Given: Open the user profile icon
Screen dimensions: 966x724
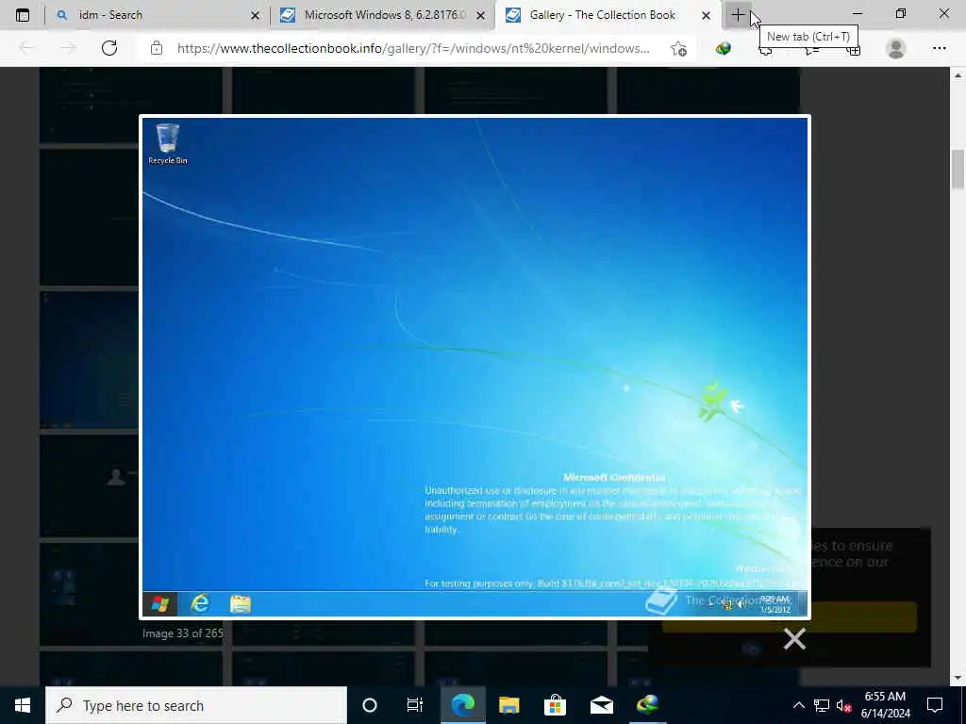Looking at the screenshot, I should pos(896,48).
